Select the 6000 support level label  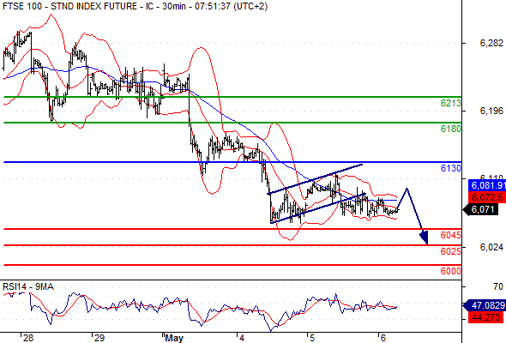click(450, 271)
